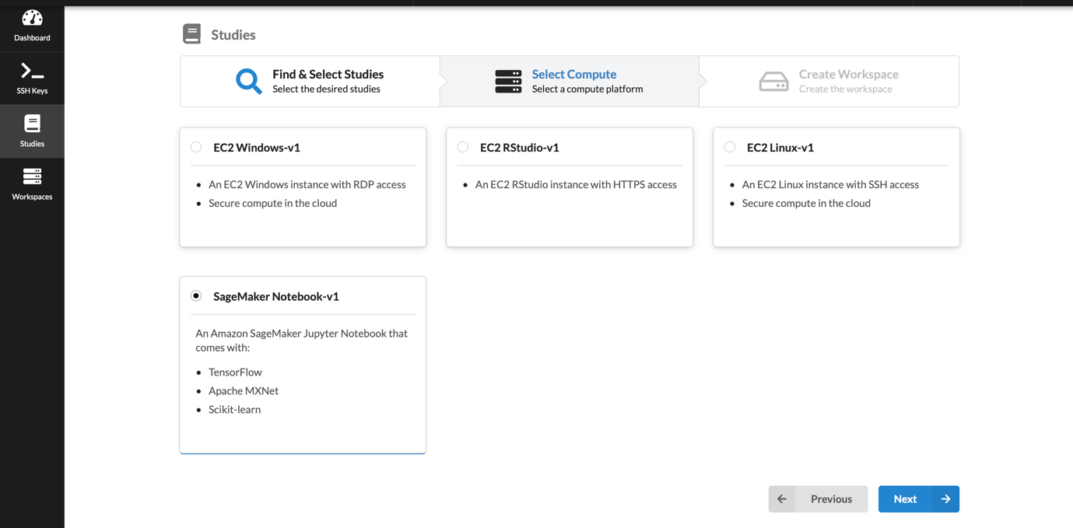This screenshot has width=1073, height=528.
Task: Open the Create Workspace step title
Action: (x=848, y=74)
